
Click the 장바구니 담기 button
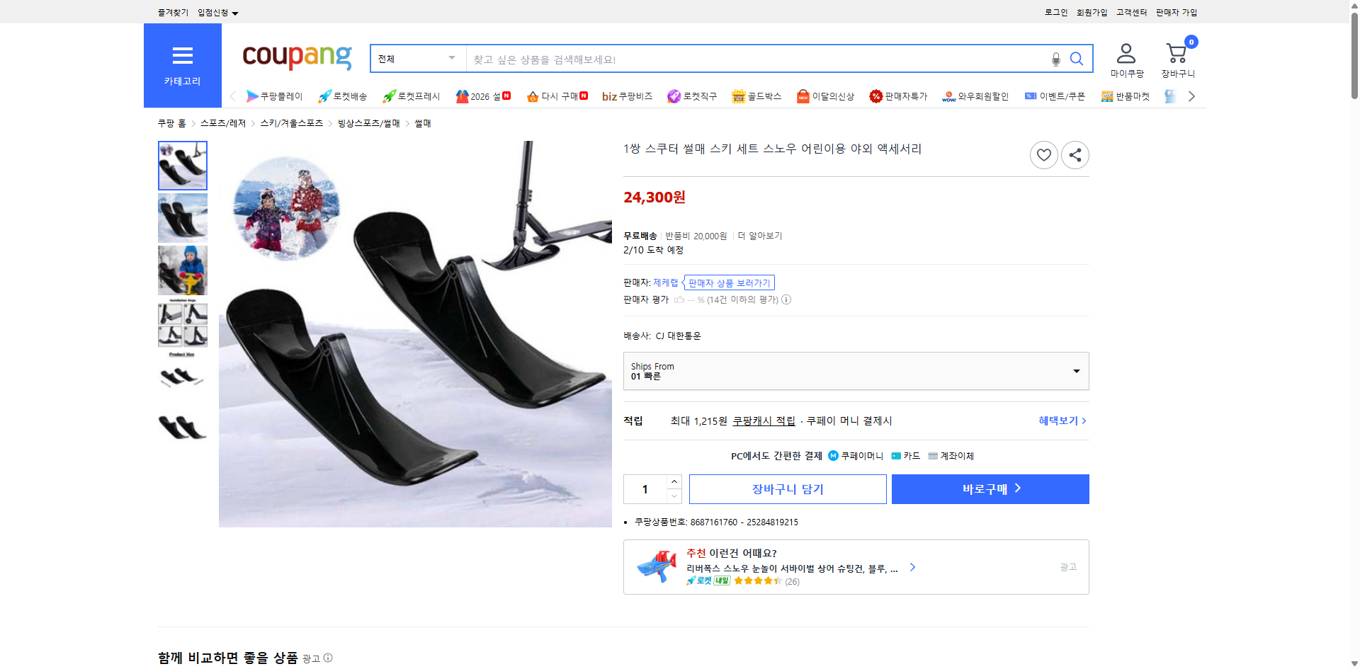pyautogui.click(x=788, y=488)
